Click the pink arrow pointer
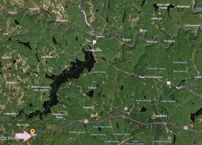Screen dimensions: 202x145 [24, 136]
